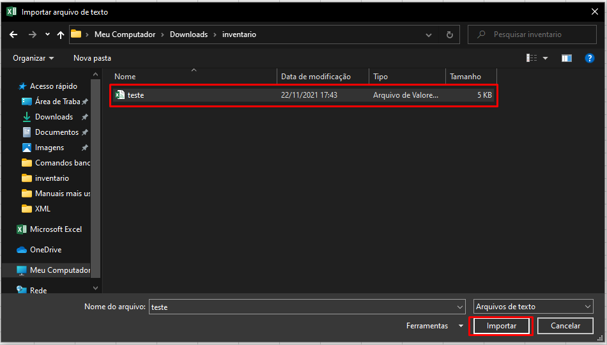
Task: Select OneDrive in the sidebar
Action: tap(39, 250)
